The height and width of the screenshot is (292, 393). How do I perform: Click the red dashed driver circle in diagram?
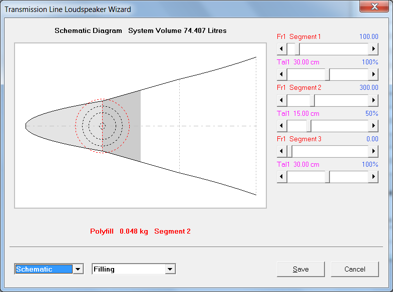[102, 126]
